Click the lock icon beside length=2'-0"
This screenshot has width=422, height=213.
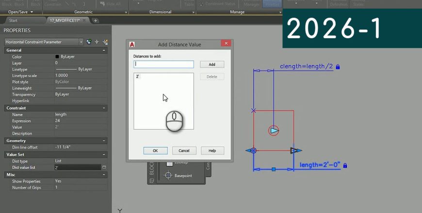click(x=345, y=166)
